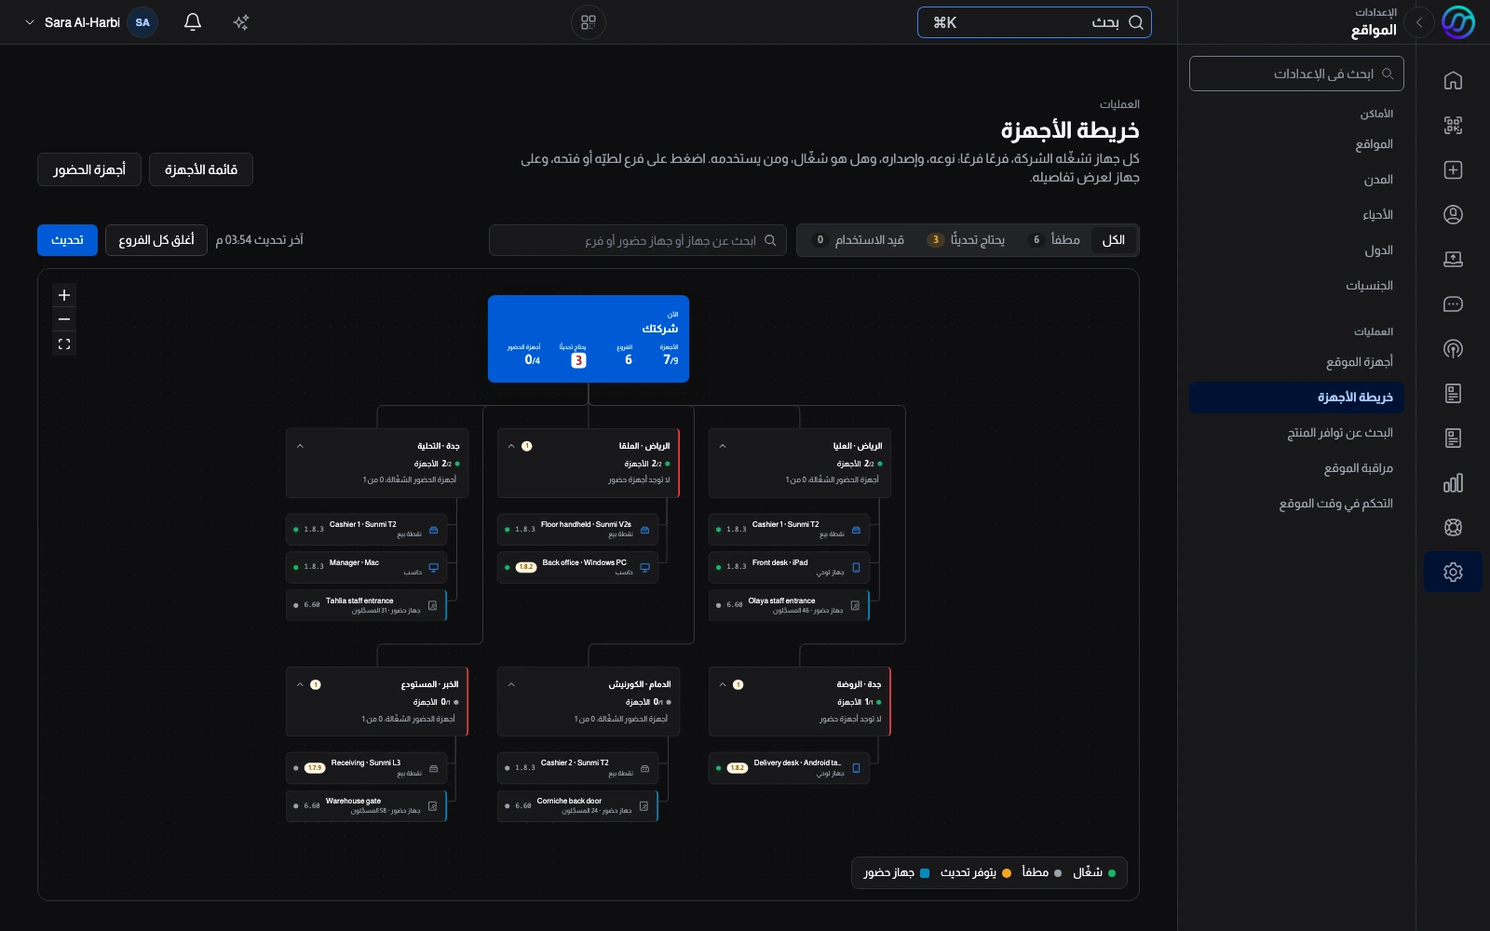Click the sparkle AI assistant icon
Image resolution: width=1490 pixels, height=931 pixels.
[x=241, y=22]
